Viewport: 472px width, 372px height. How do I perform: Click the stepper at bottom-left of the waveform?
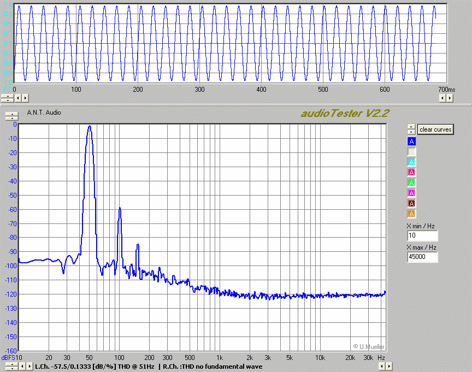click(x=7, y=98)
